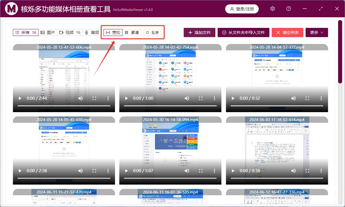Toggle 乱序 shuffle order
Image resolution: width=345 pixels, height=207 pixels.
click(x=152, y=32)
